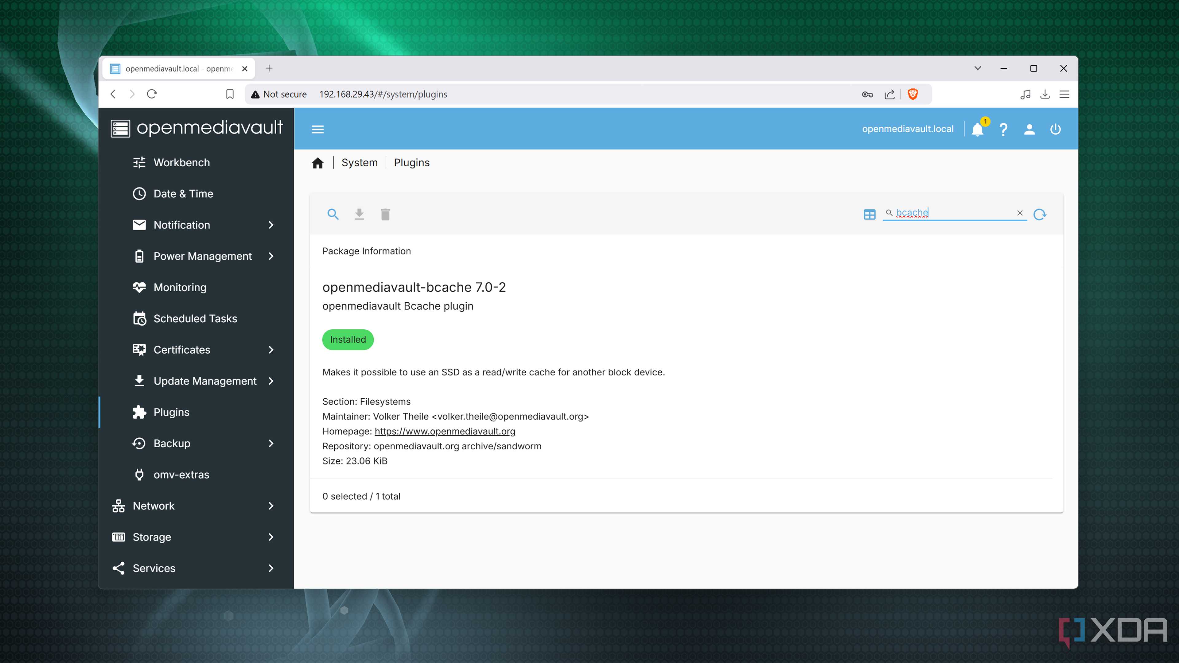Viewport: 1179px width, 663px height.
Task: Expand the Certificates submenu
Action: (196, 350)
